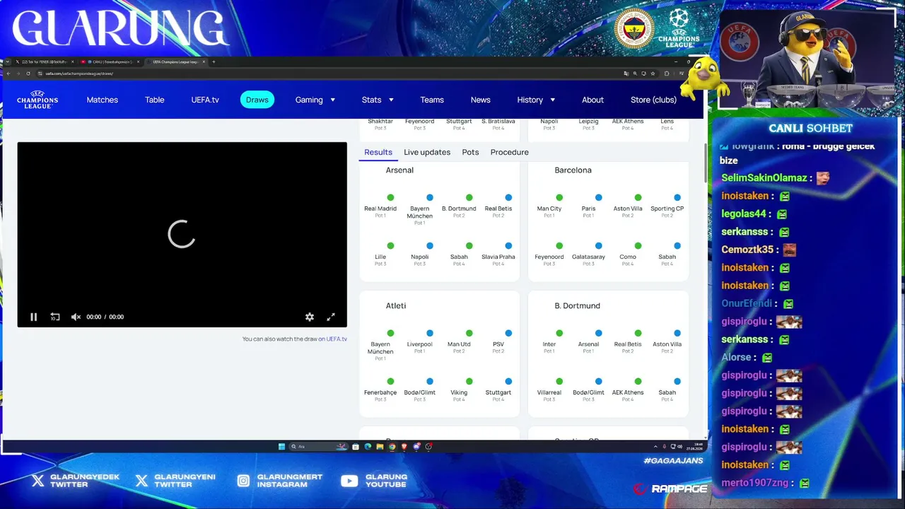Enter fullscreen on the draw video
905x509 pixels.
(x=330, y=317)
